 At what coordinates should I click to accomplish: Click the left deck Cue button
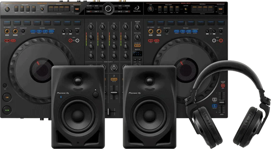click(x=7, y=98)
